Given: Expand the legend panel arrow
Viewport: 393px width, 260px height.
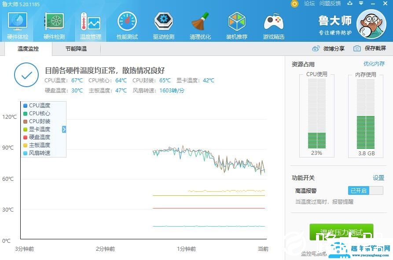Looking at the screenshot, I should (x=64, y=129).
